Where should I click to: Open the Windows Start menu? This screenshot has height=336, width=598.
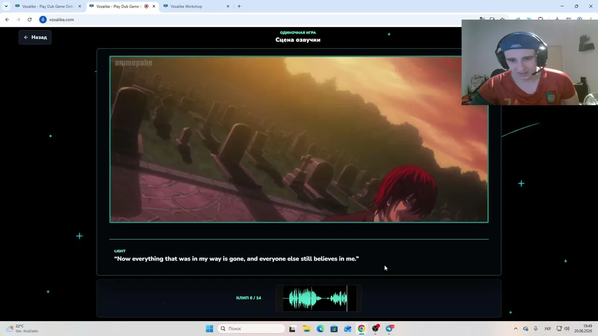point(209,329)
